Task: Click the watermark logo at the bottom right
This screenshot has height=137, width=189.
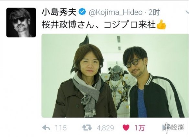Action: coord(174,128)
